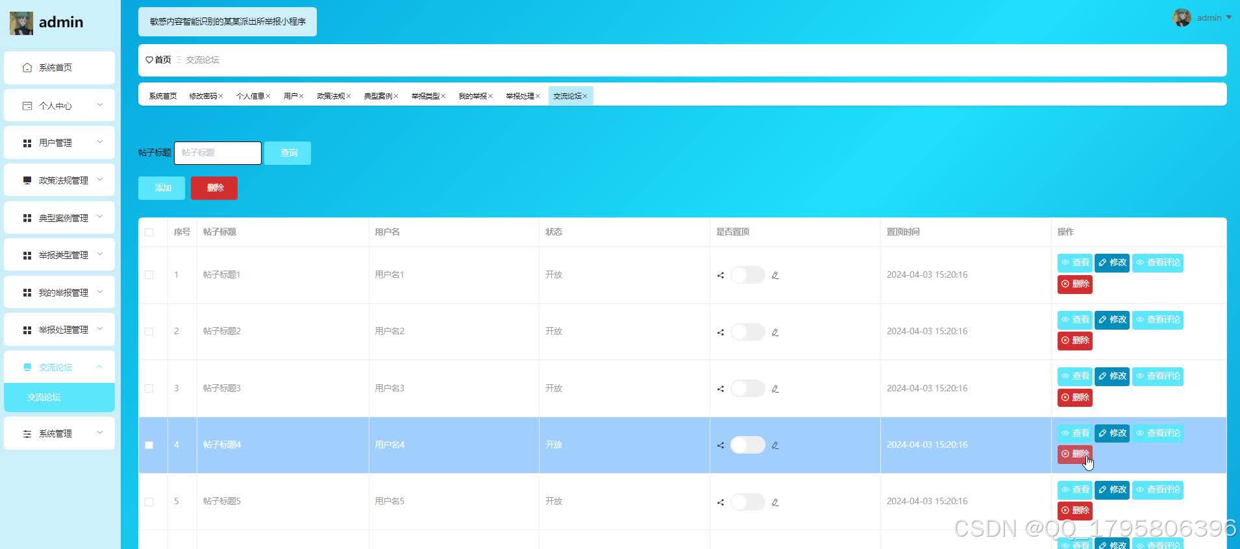Expand the 举报处理管理 sidebar menu
Image resolution: width=1240 pixels, height=549 pixels.
[x=59, y=330]
